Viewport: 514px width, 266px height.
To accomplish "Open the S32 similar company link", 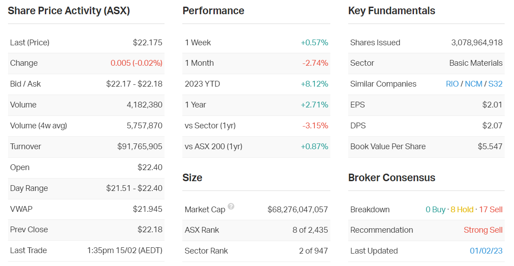I will pyautogui.click(x=495, y=84).
